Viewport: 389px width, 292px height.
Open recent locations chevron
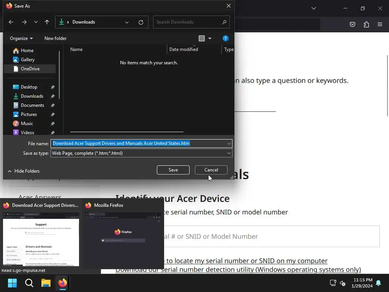coord(36,22)
